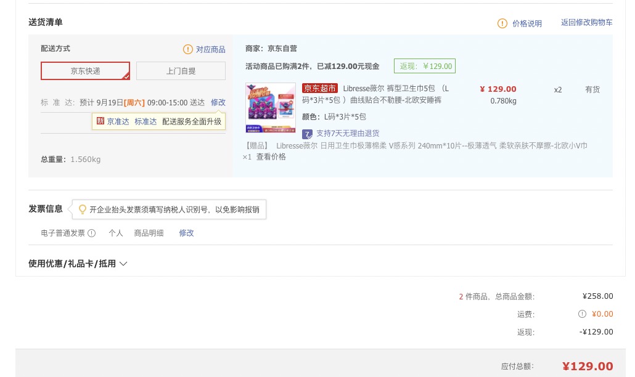The height and width of the screenshot is (377, 635).
Task: Select 上门自提 pickup option
Action: [181, 71]
